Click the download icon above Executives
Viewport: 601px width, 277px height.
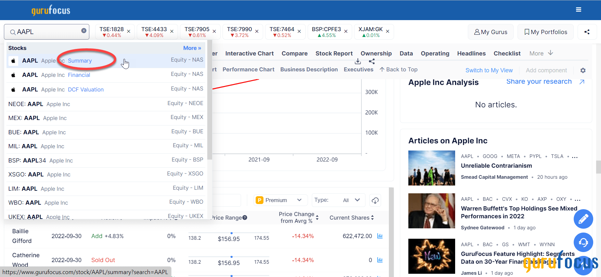pyautogui.click(x=358, y=61)
